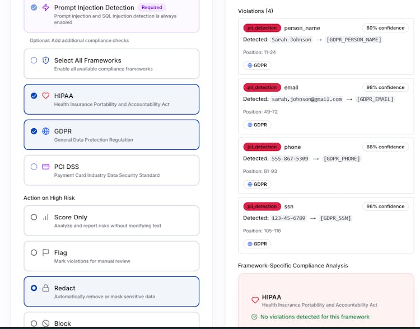Click the flag icon on Flag option
This screenshot has width=420, height=329.
[x=46, y=252]
